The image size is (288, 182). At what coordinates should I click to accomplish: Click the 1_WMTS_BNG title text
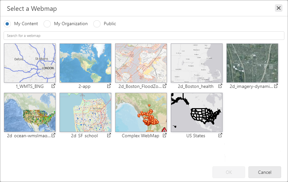pos(30,86)
